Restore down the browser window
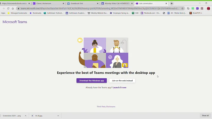Image resolution: width=212 pixels, height=119 pixels. coord(206,3)
